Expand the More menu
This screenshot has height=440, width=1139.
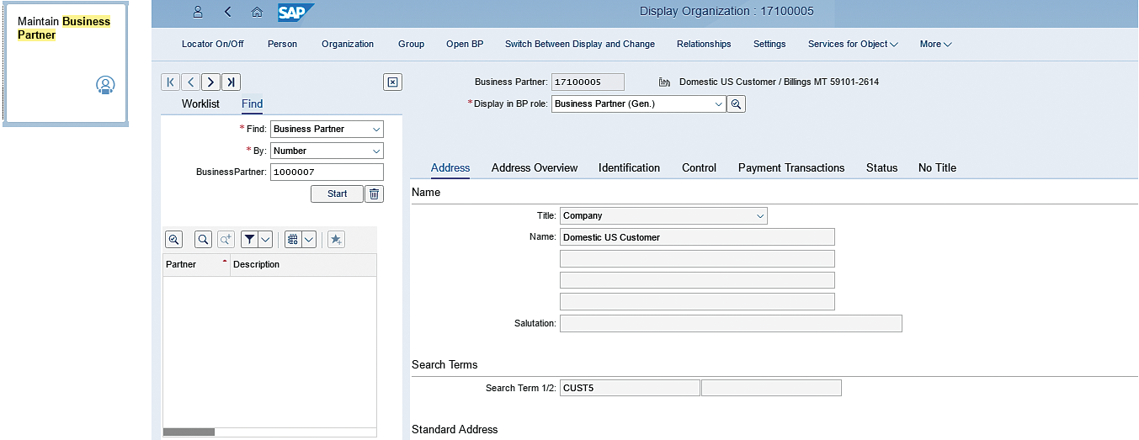coord(935,44)
